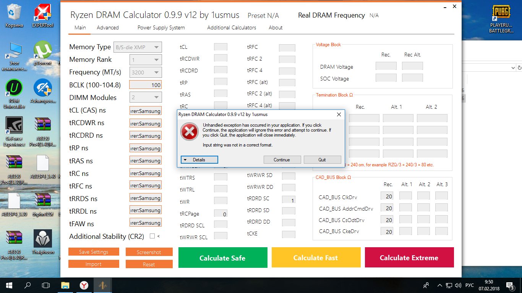Open the Memory Rank dropdown
The height and width of the screenshot is (293, 522).
(x=146, y=60)
